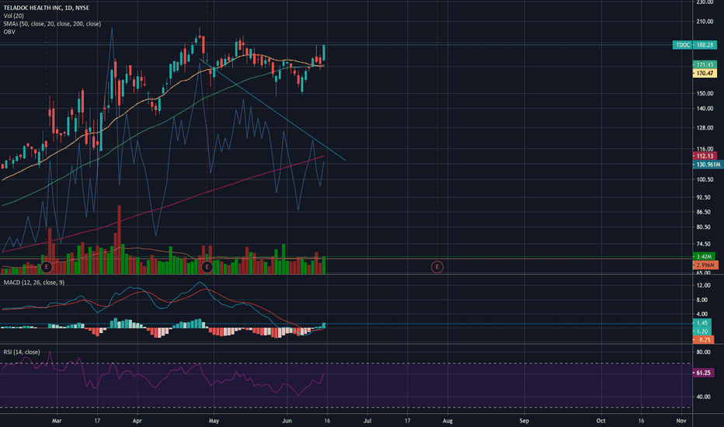Open the SMAs (50, close, 20...) indicator legend
This screenshot has height=427, width=724.
click(x=52, y=23)
